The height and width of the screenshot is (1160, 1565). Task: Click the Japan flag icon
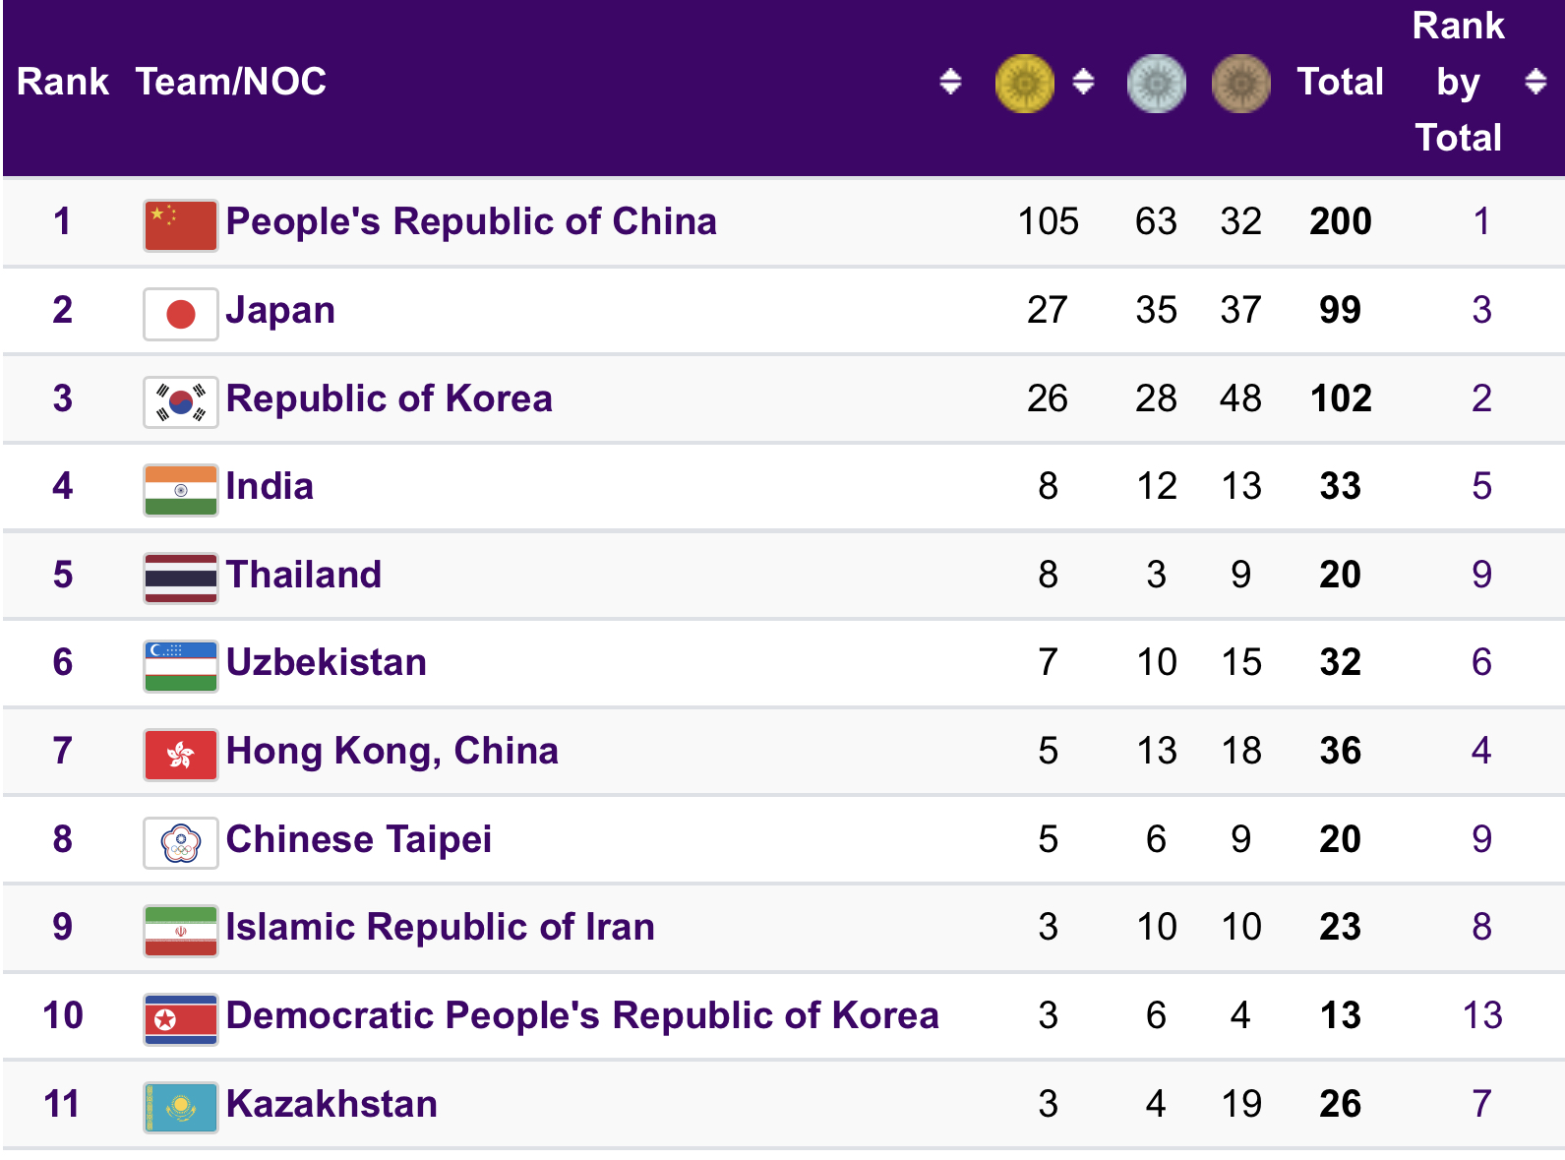[180, 313]
